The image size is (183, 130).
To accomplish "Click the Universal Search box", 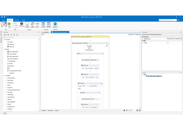I will click(x=168, y=20).
